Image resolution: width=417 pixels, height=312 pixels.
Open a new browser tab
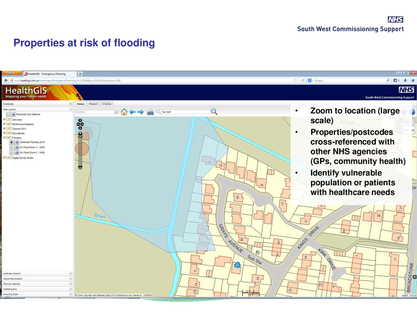tap(80, 74)
